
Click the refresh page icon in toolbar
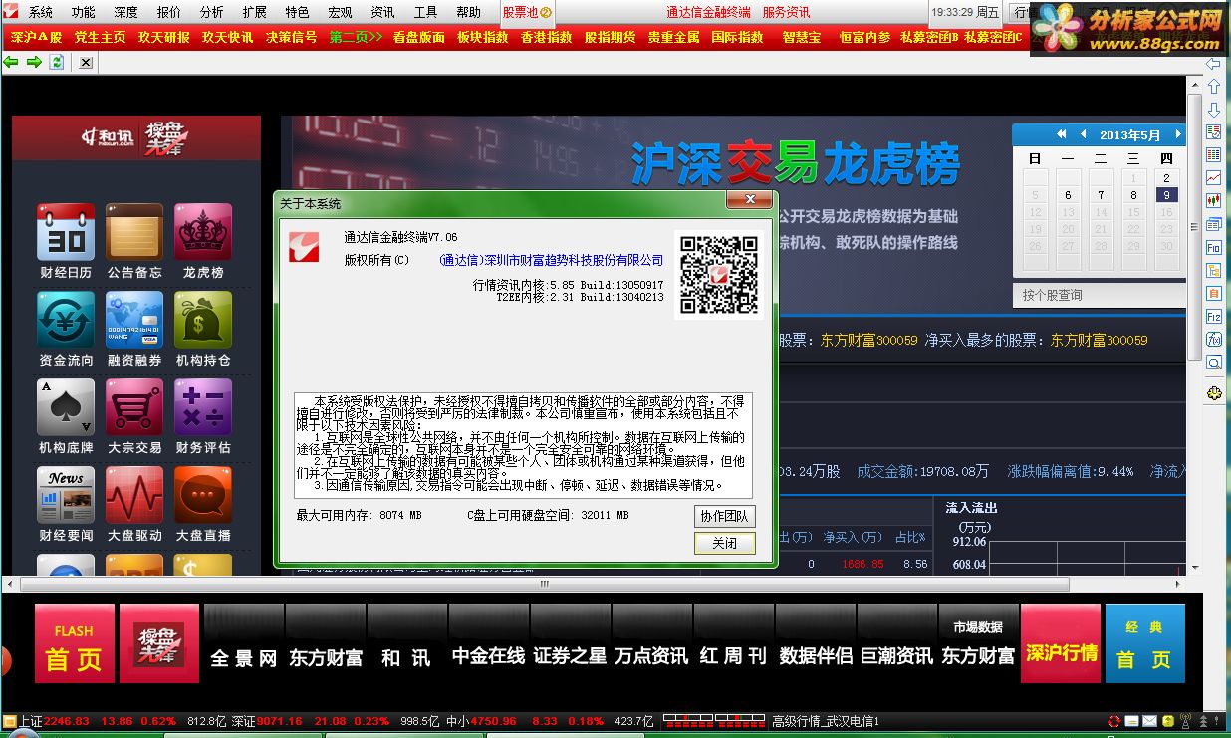coord(57,62)
